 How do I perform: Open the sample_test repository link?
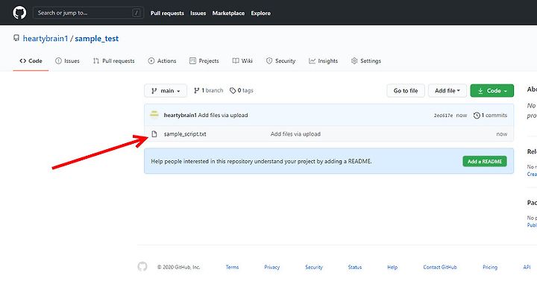[x=96, y=38]
